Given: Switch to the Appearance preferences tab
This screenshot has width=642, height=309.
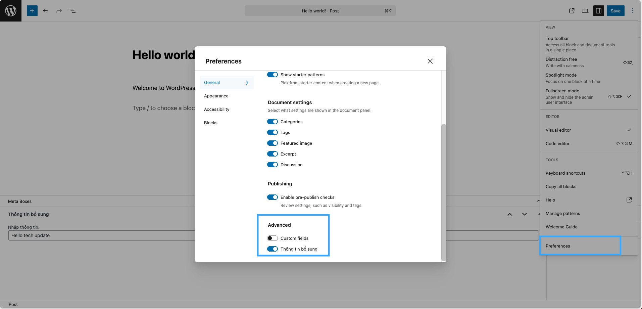Looking at the screenshot, I should pyautogui.click(x=216, y=96).
